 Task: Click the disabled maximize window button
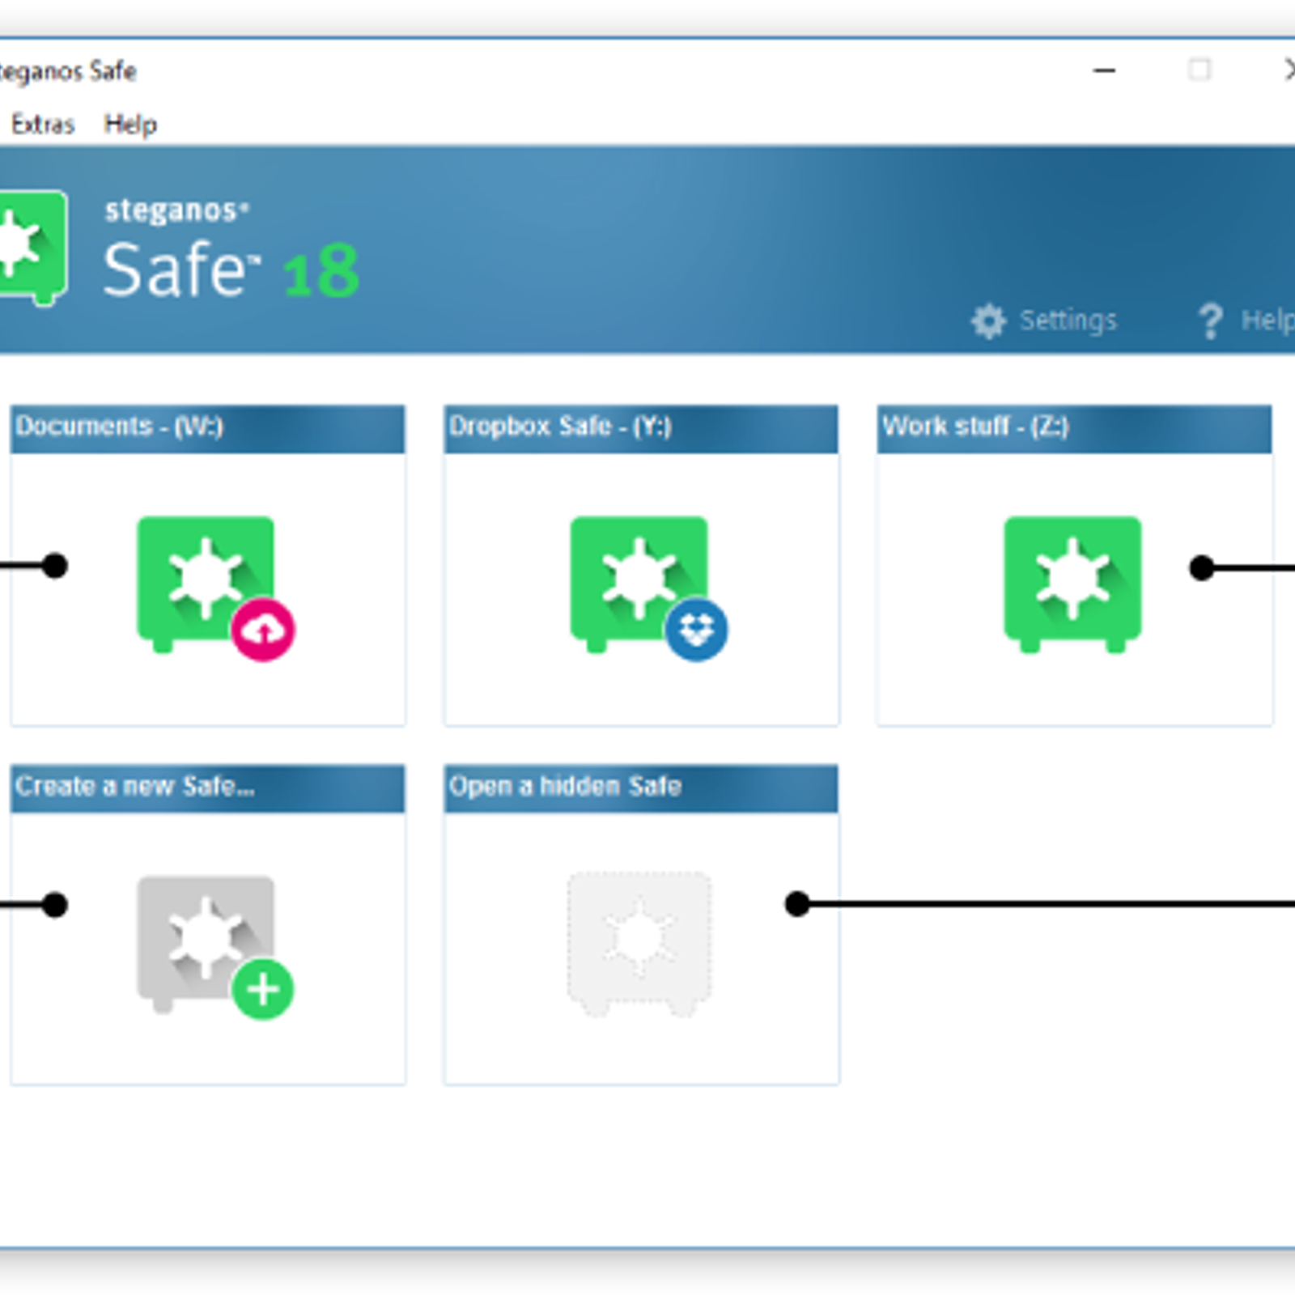pos(1199,70)
